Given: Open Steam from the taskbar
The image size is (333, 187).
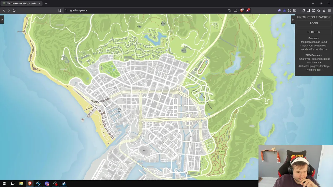Looking at the screenshot, I should [64, 184].
